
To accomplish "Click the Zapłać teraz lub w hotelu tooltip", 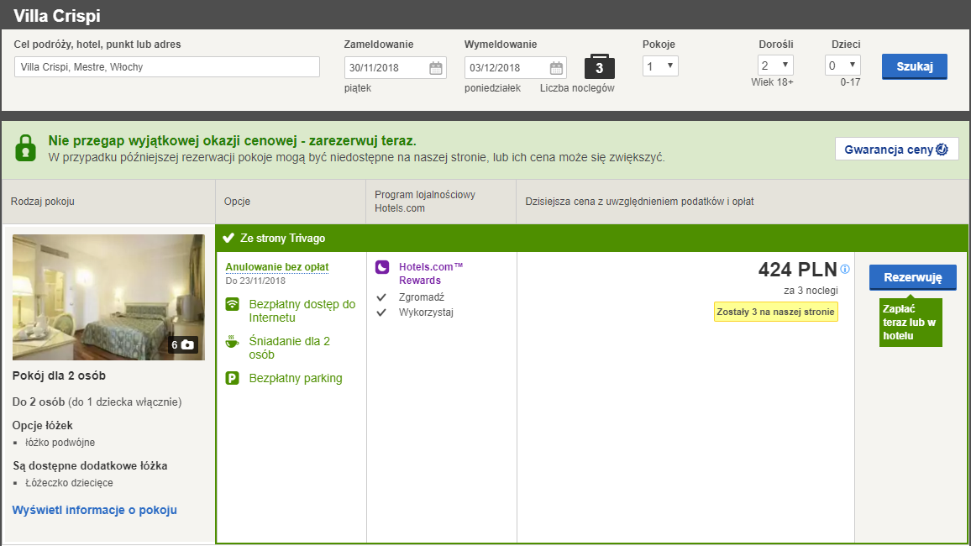I will (911, 322).
